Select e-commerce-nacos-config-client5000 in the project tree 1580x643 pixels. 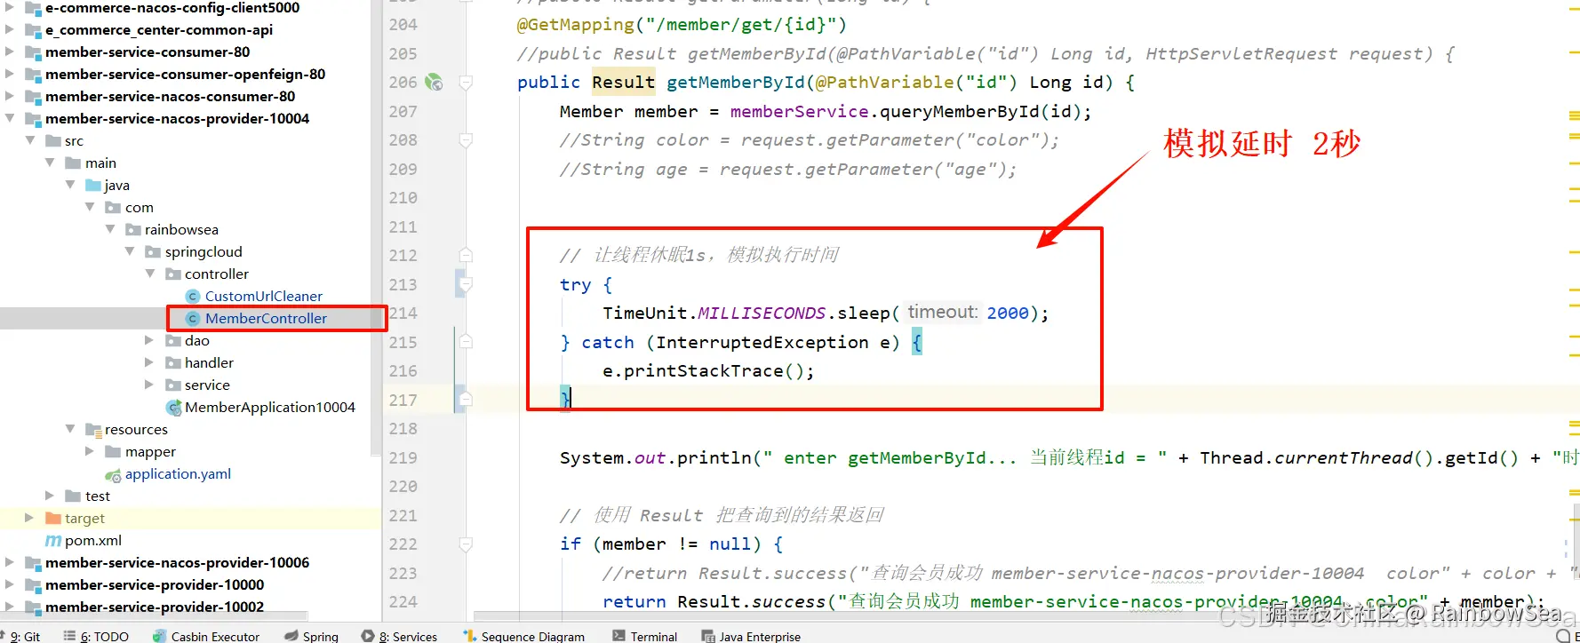(172, 8)
